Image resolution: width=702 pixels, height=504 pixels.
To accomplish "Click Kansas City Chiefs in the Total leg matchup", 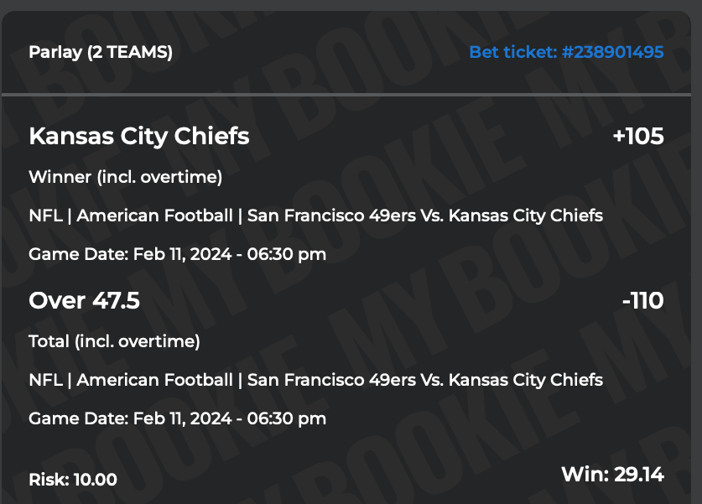I will [x=526, y=380].
